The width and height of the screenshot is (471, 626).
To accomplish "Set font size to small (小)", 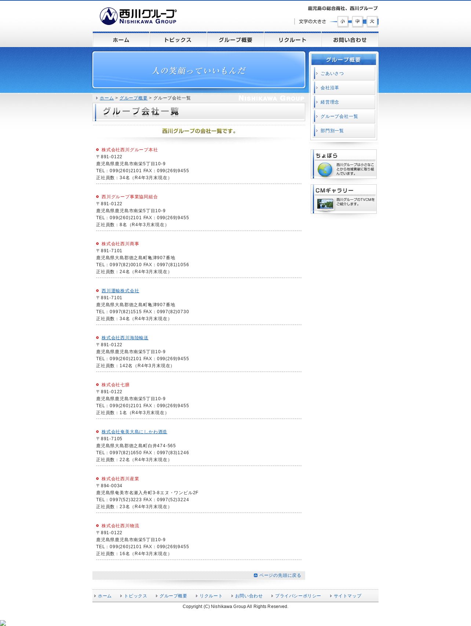I will click(343, 21).
